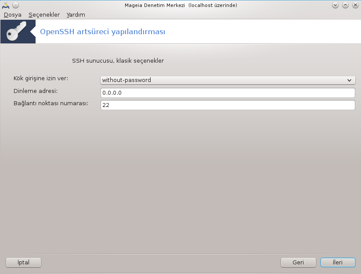
Task: Click the Bağlantı noktası numarası label
Action: (51, 103)
